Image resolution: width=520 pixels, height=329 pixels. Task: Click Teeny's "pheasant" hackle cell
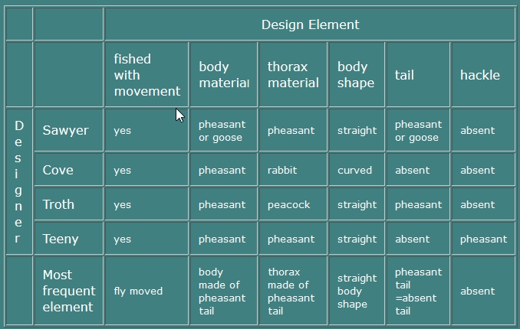[x=483, y=239]
